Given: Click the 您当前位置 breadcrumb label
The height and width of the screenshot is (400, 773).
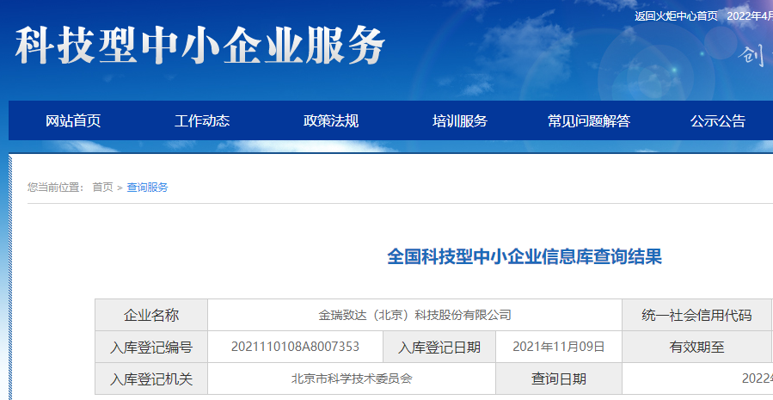Looking at the screenshot, I should tap(55, 188).
